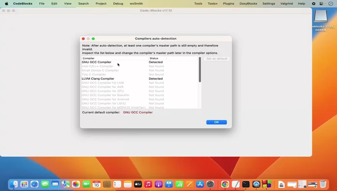Screen dimensions: 337x191
Task: Open Pages from the dock
Action: (x=189, y=184)
